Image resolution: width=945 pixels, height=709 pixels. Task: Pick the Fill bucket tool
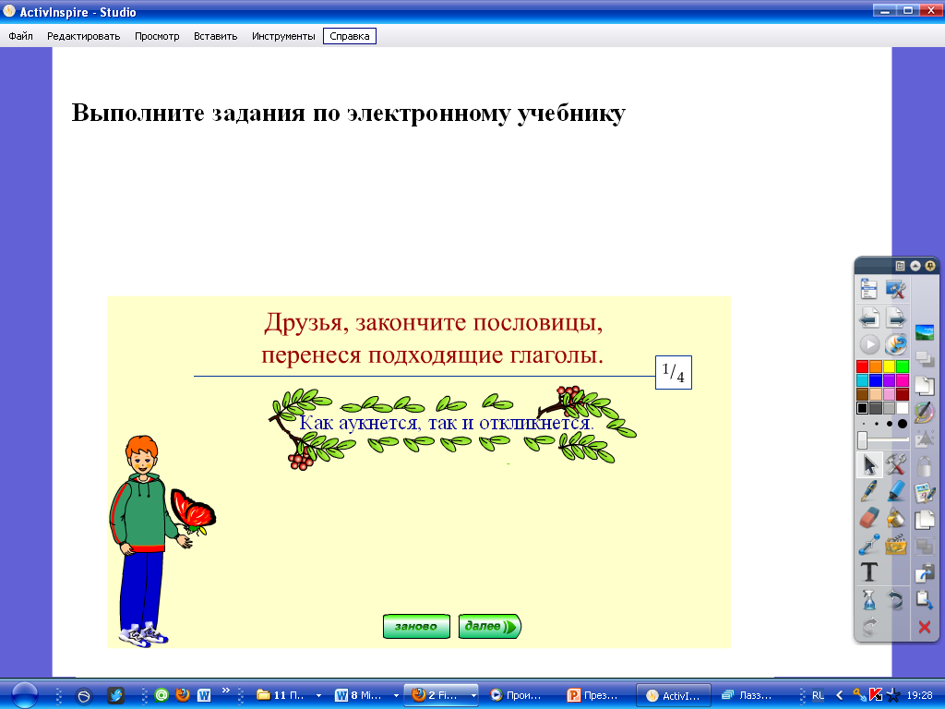tap(895, 519)
